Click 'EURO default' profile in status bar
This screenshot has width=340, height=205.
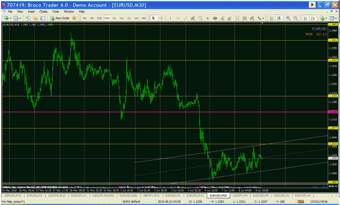[132, 202]
